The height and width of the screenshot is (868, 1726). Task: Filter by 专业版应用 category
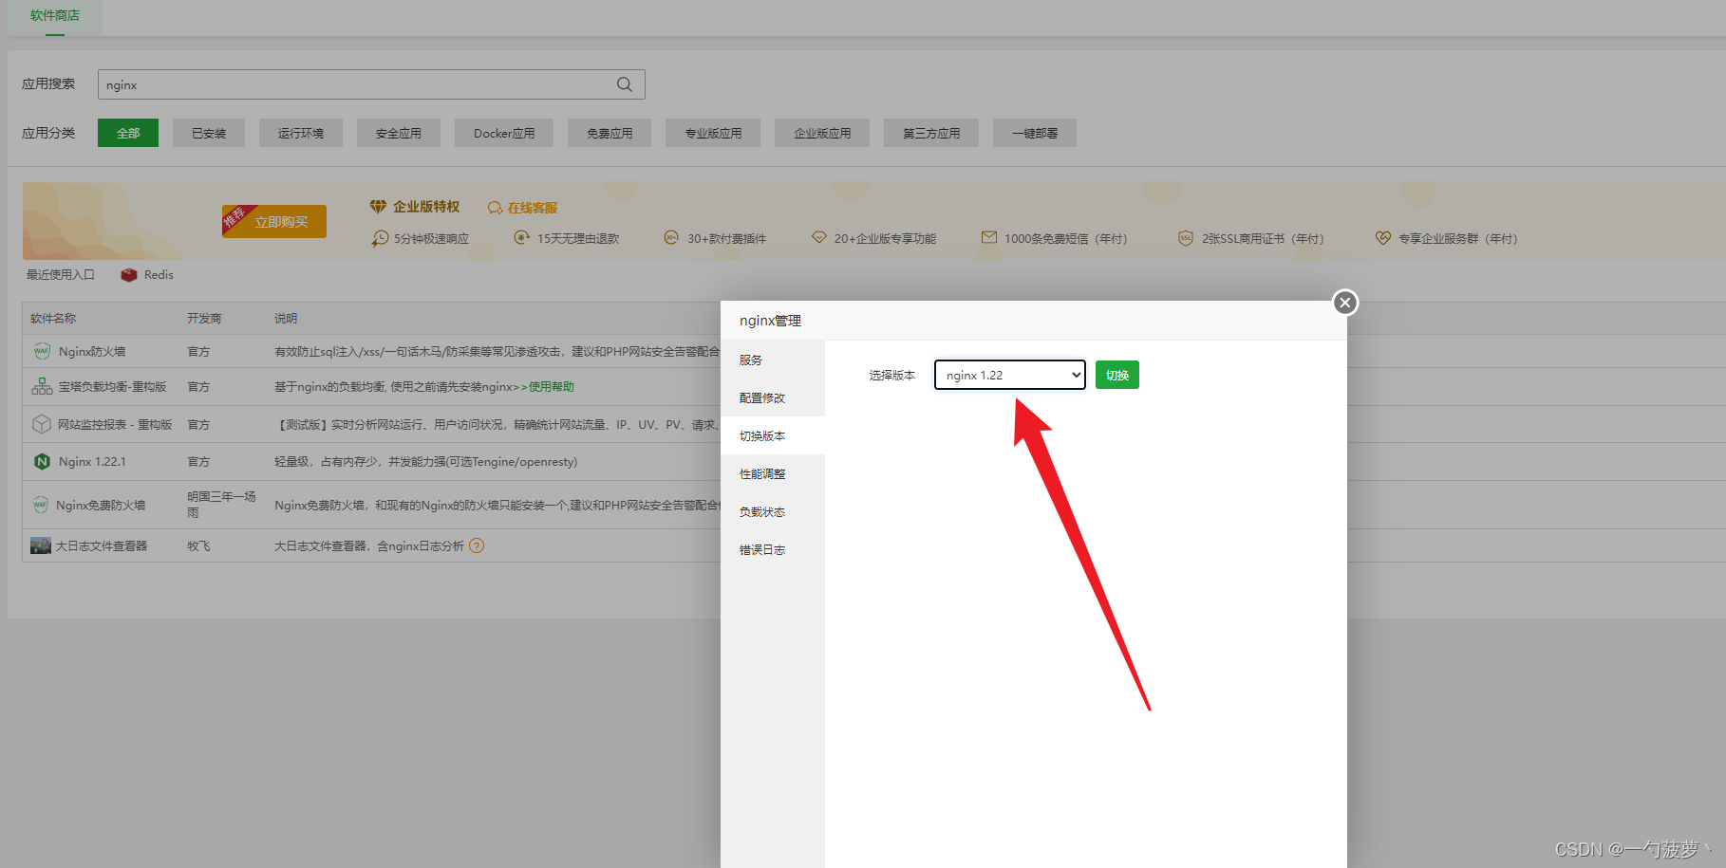coord(713,133)
